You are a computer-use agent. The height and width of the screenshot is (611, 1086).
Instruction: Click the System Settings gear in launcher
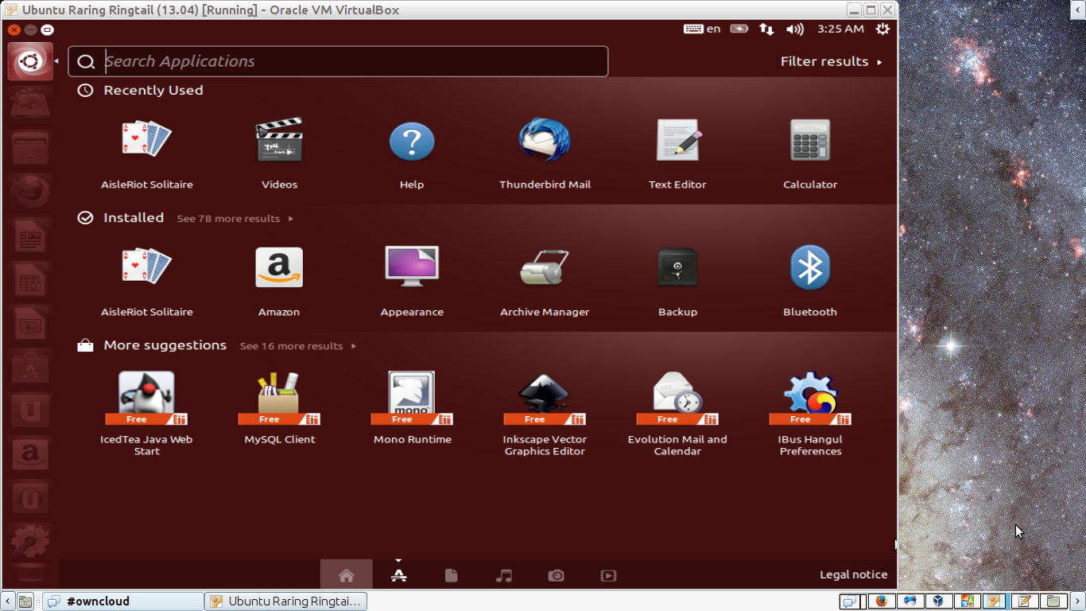click(30, 542)
